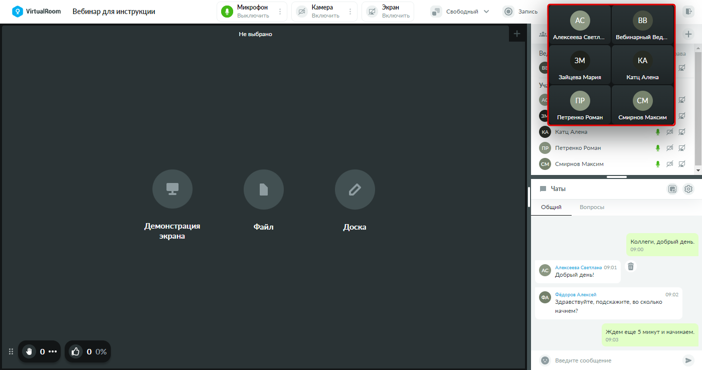Click the vertical splitter beside chat panel
This screenshot has width=702, height=370.
click(x=529, y=197)
